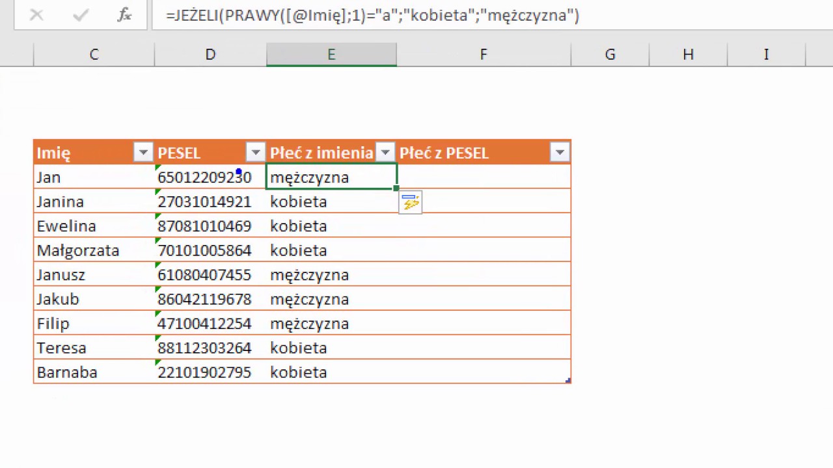The width and height of the screenshot is (833, 468).
Task: Click the active cell showing mężczyzna for Jan
Action: (x=331, y=177)
